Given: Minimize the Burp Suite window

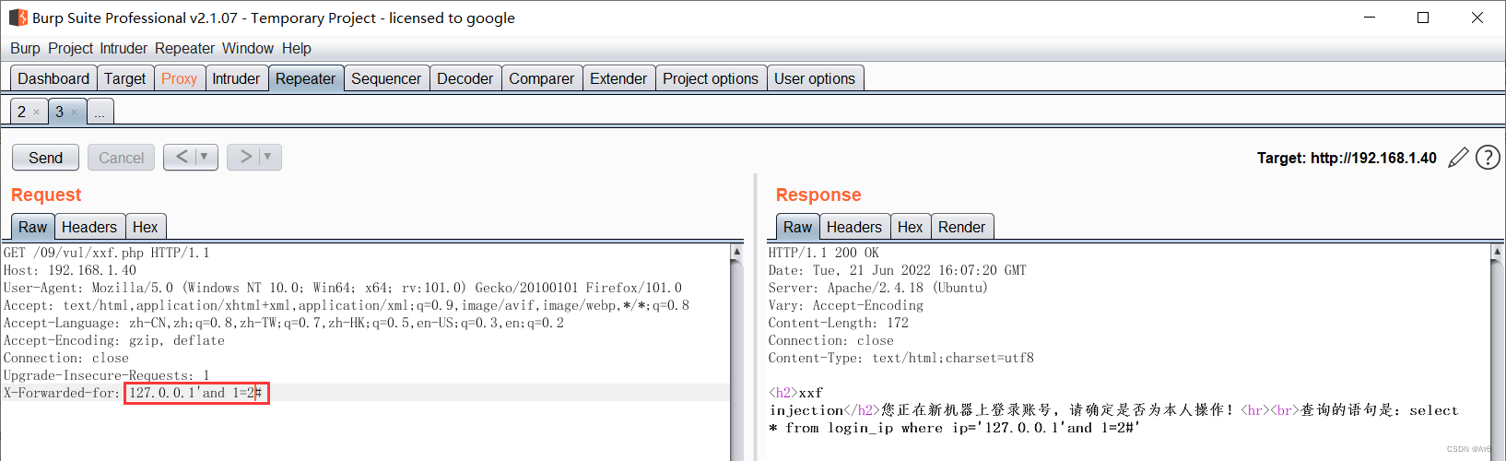Looking at the screenshot, I should pos(1370,18).
